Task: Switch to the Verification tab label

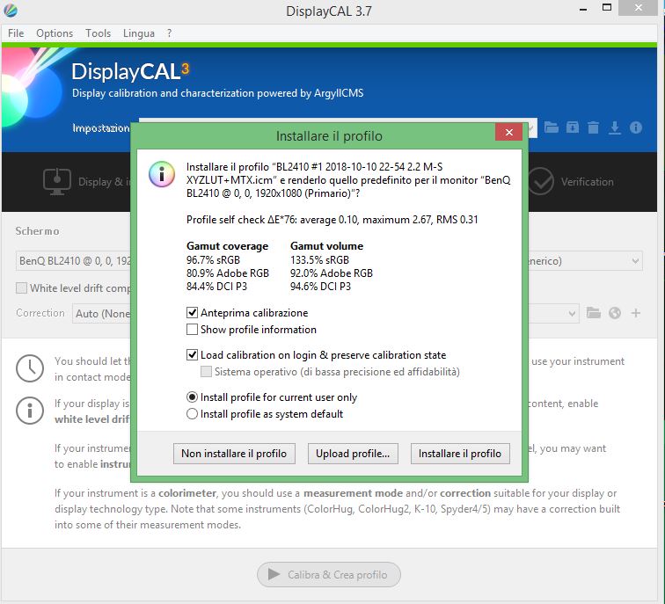Action: (587, 182)
